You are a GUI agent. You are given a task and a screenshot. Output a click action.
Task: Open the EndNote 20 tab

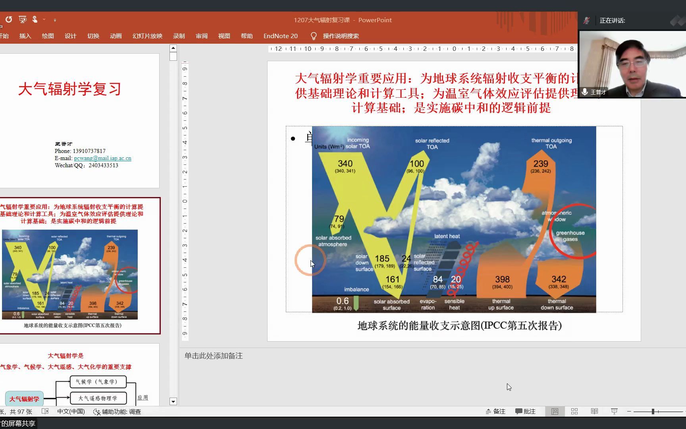[280, 36]
